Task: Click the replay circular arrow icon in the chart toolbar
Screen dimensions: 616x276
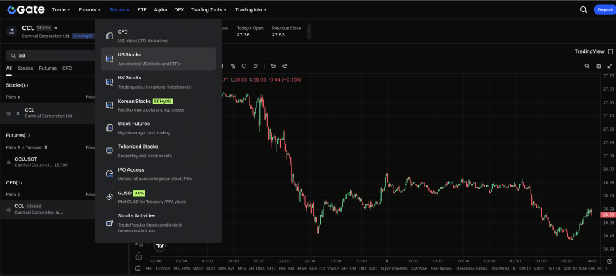Action: 244,66
